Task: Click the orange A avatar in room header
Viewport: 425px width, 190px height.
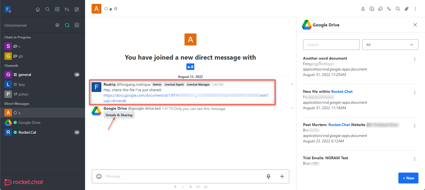Action: pos(96,9)
